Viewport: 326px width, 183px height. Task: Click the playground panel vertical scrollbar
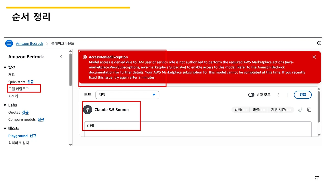(319, 107)
